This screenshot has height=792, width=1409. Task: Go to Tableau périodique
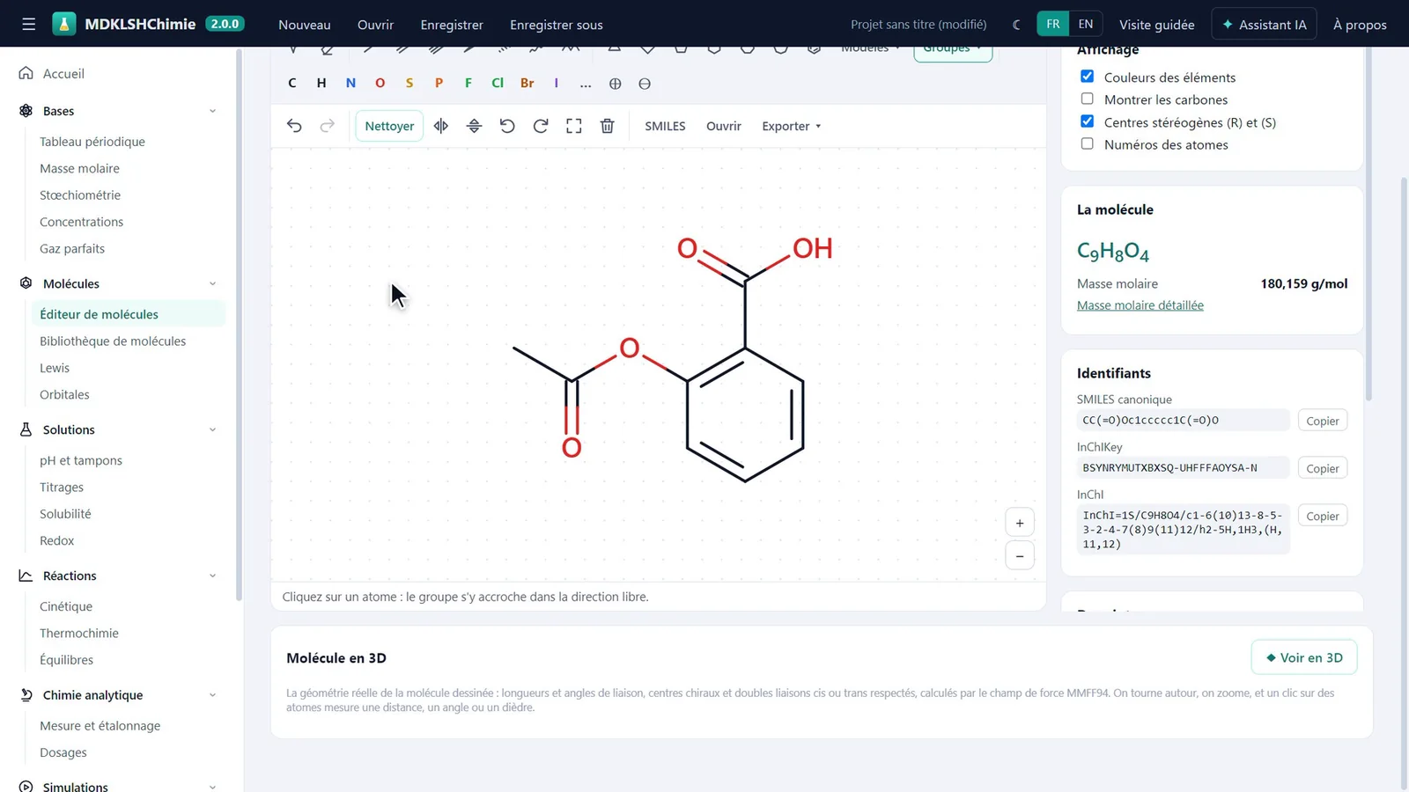[x=92, y=142]
